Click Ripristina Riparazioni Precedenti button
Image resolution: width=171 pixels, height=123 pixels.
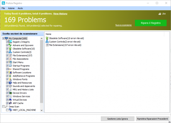[x=153, y=119]
